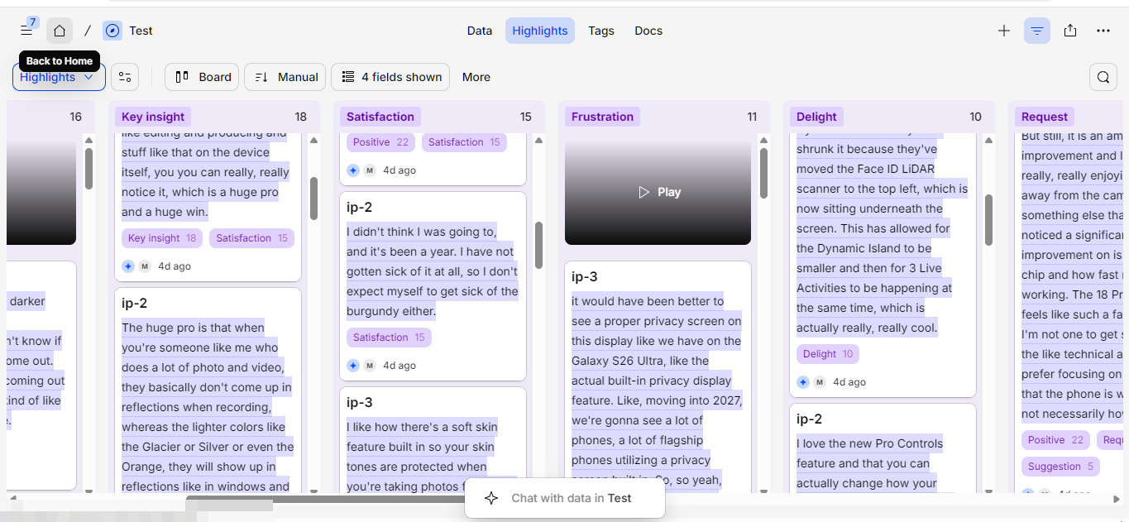
Task: Open view settings sliders icon
Action: coord(125,77)
